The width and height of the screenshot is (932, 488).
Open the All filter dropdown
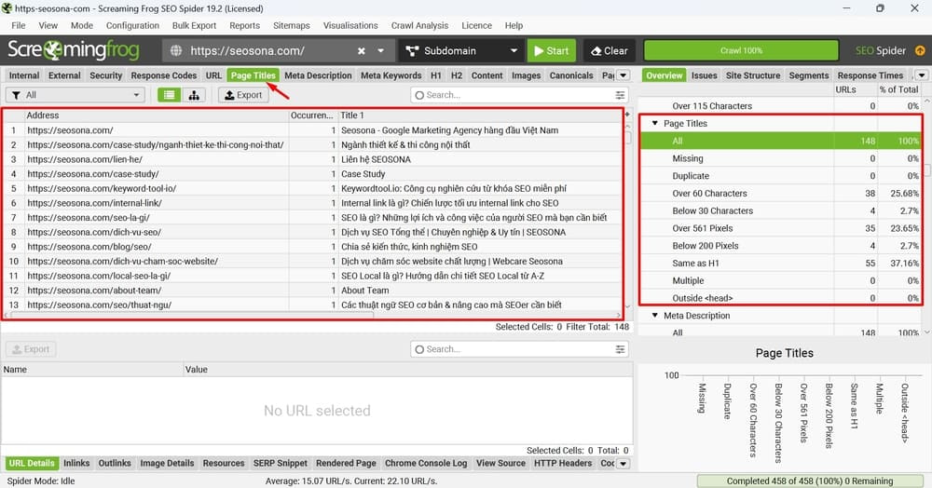pos(75,95)
